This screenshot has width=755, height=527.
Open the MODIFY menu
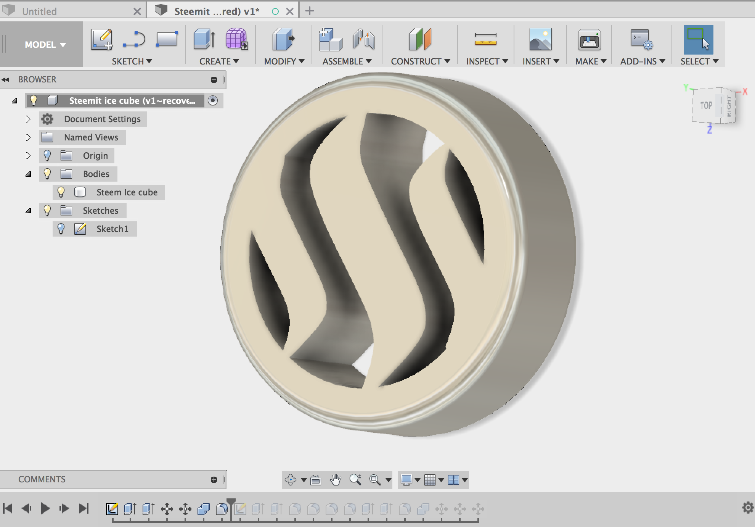(284, 61)
